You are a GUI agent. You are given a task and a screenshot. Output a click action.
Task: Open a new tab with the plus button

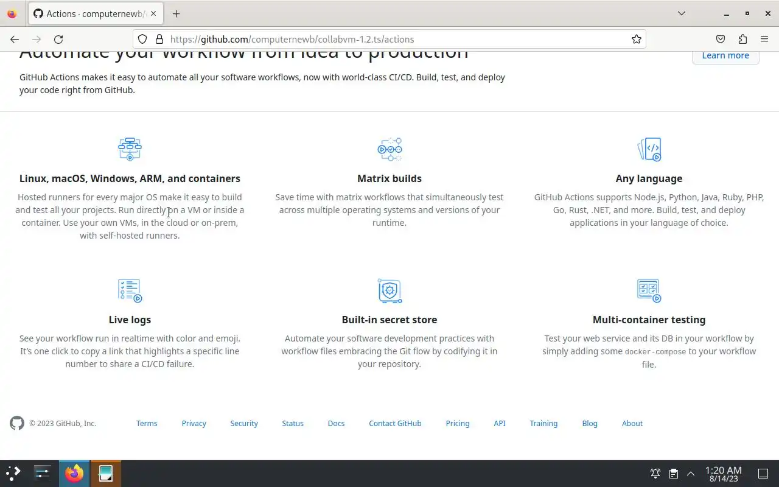pyautogui.click(x=176, y=13)
